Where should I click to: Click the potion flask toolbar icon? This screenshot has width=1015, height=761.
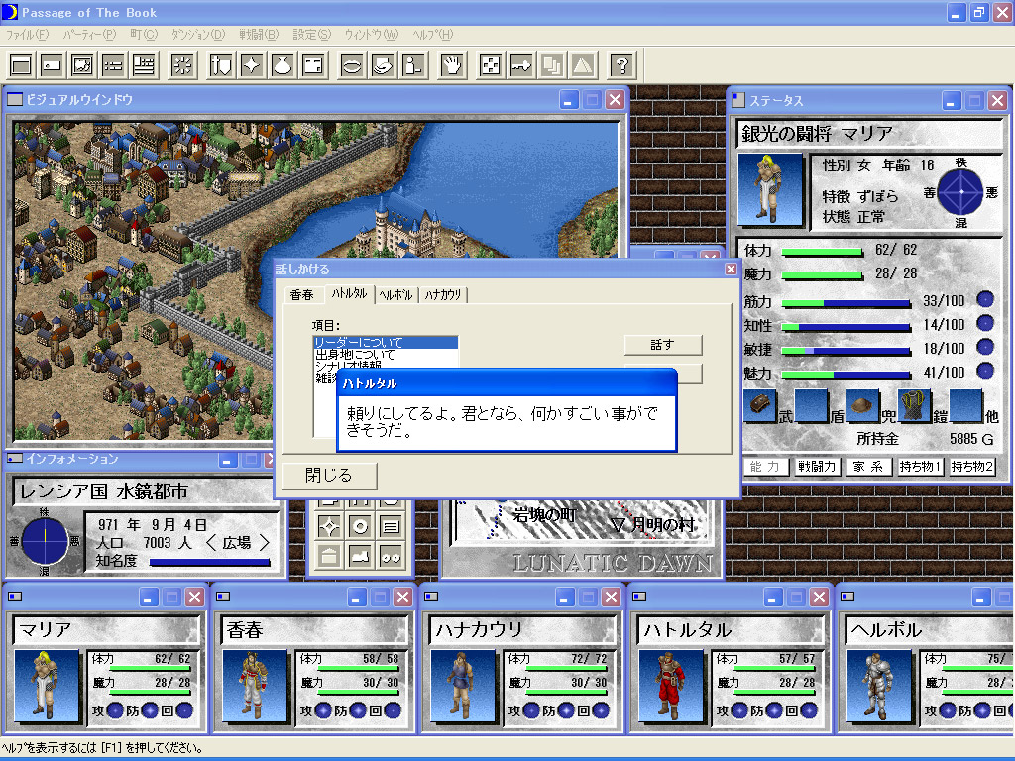pos(282,65)
